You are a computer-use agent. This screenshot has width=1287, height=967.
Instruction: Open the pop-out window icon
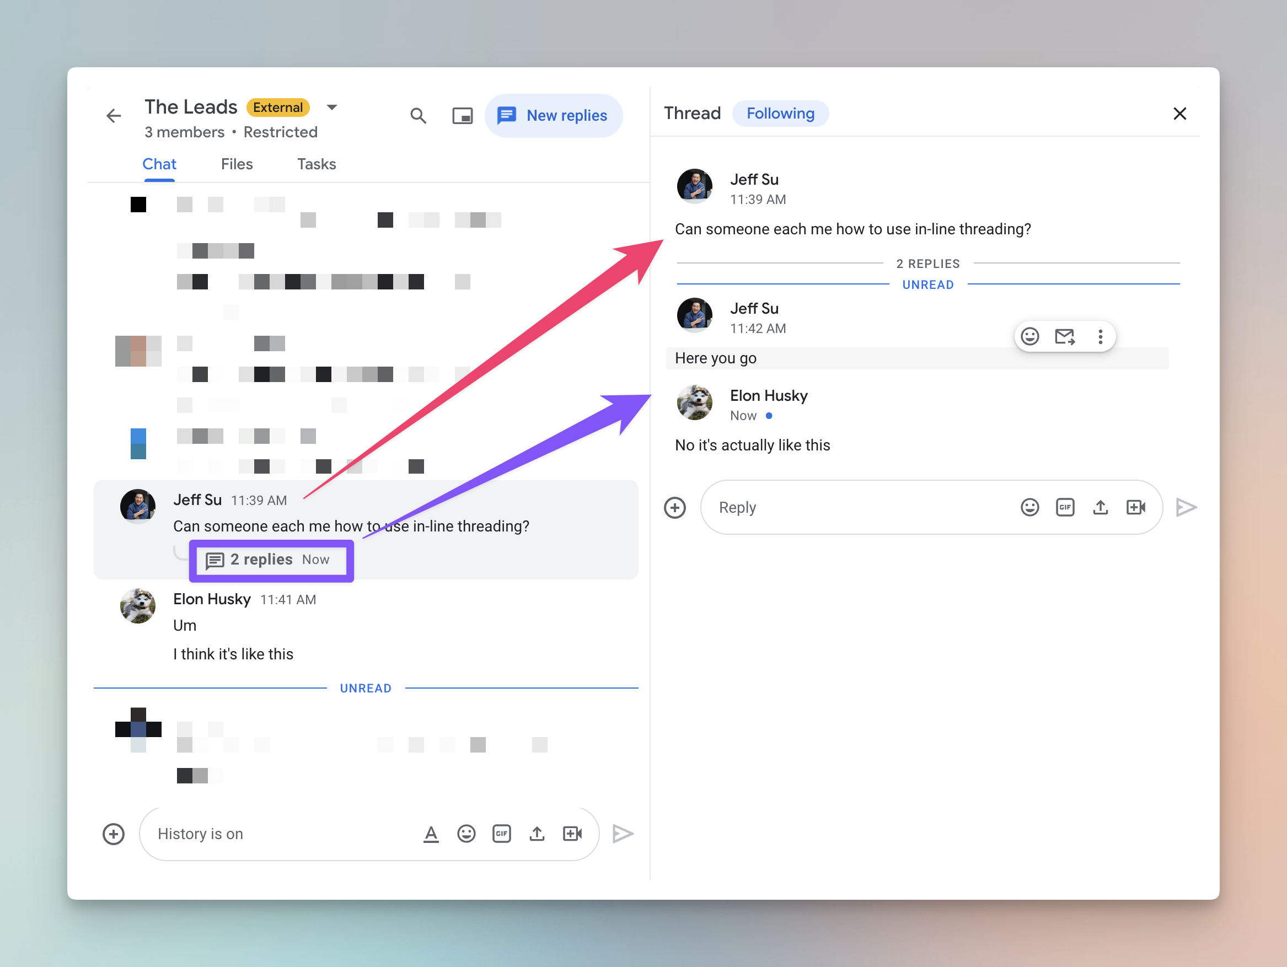point(463,116)
